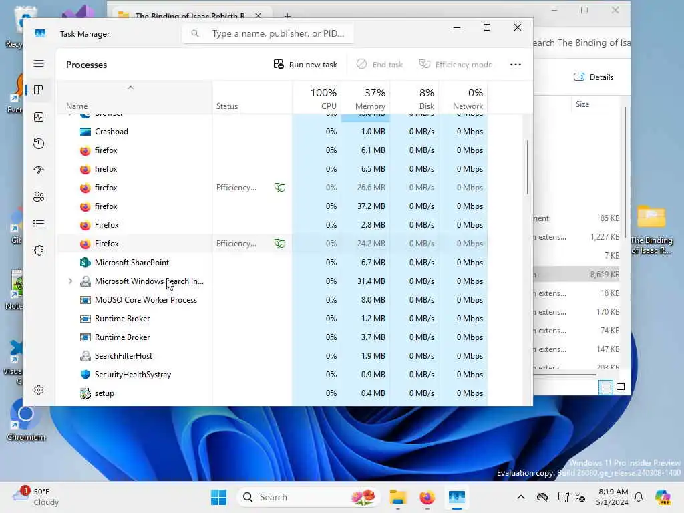
Task: Switch File Explorer to large thumbnails view
Action: [621, 387]
